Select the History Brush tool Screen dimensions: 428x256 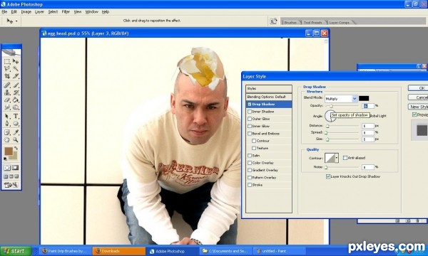(16, 92)
